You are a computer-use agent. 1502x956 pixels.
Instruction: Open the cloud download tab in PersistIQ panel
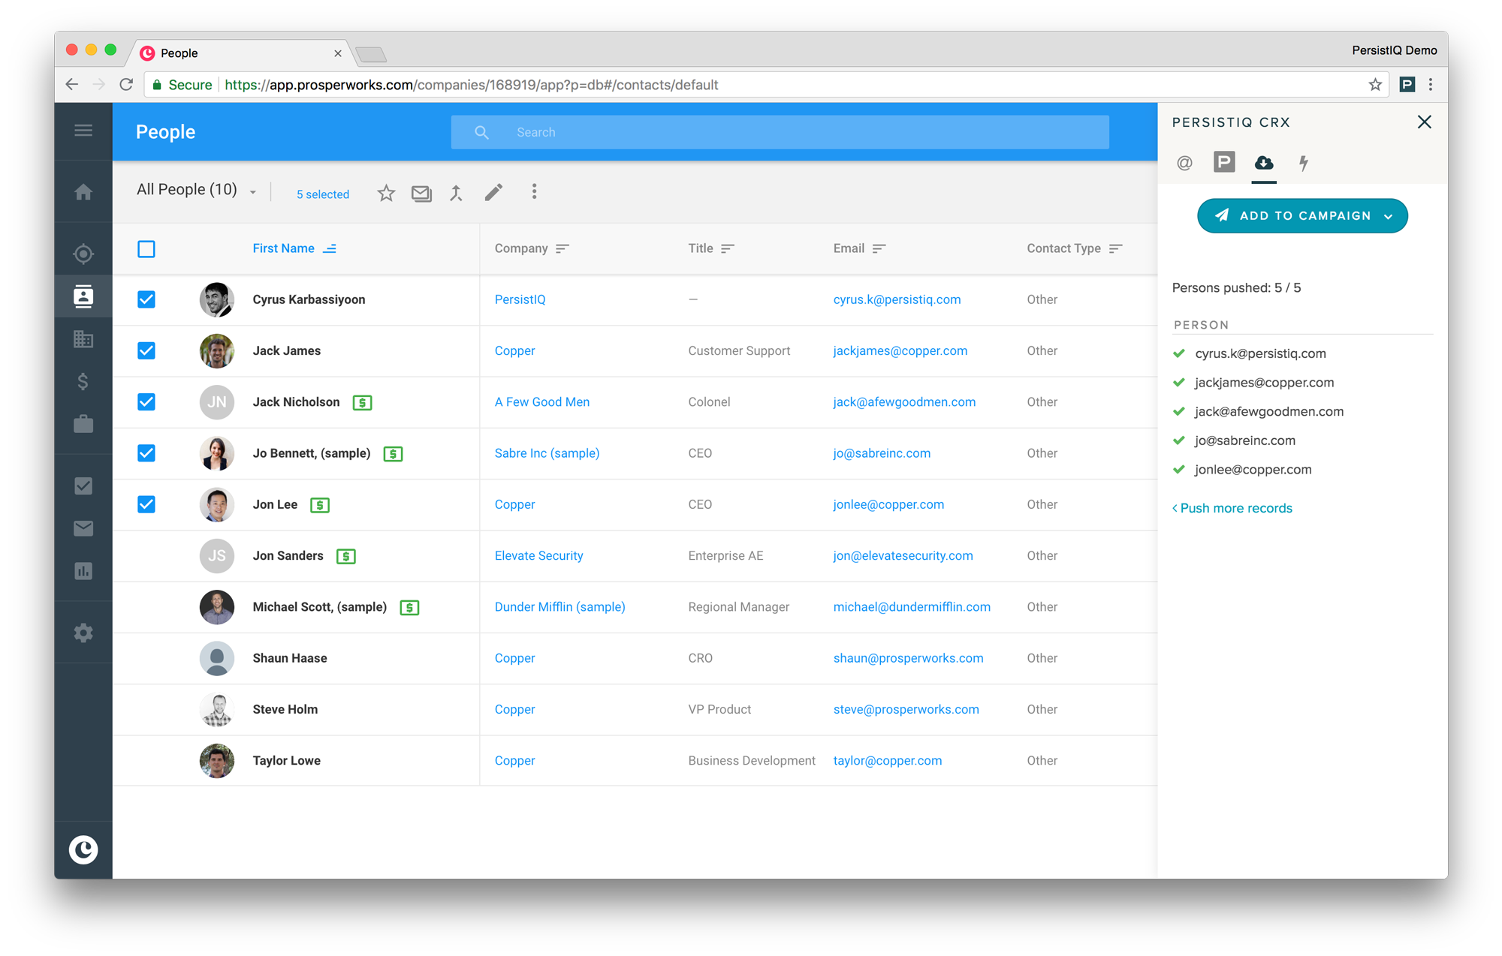tap(1264, 163)
